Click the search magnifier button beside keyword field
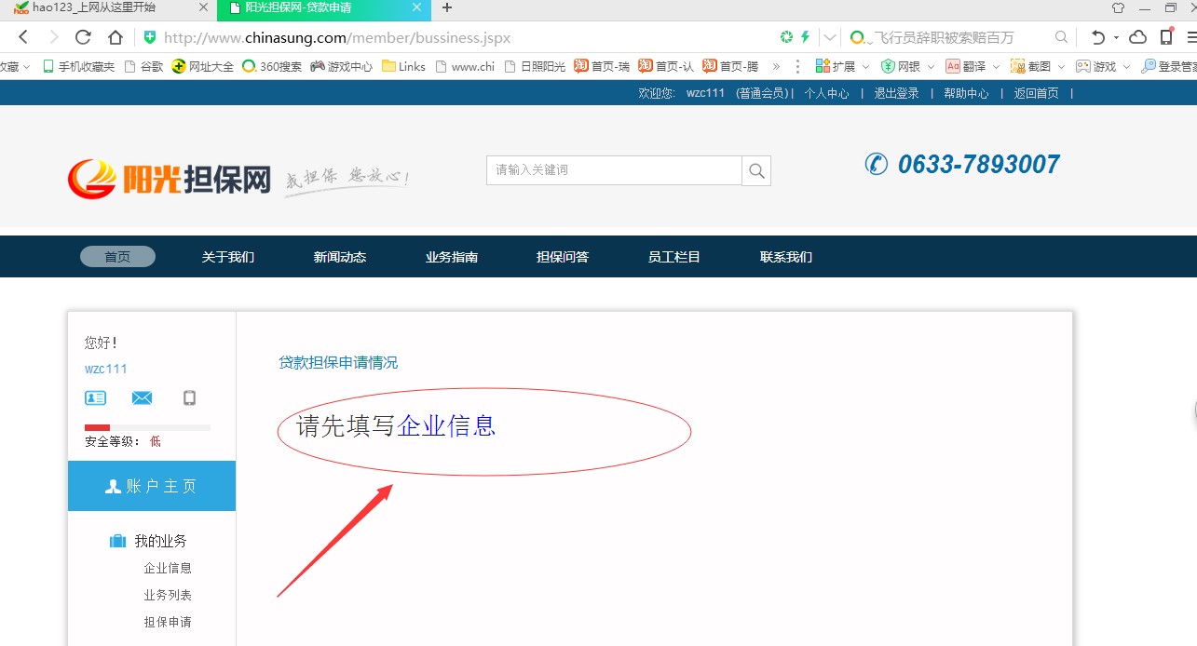 coord(756,171)
